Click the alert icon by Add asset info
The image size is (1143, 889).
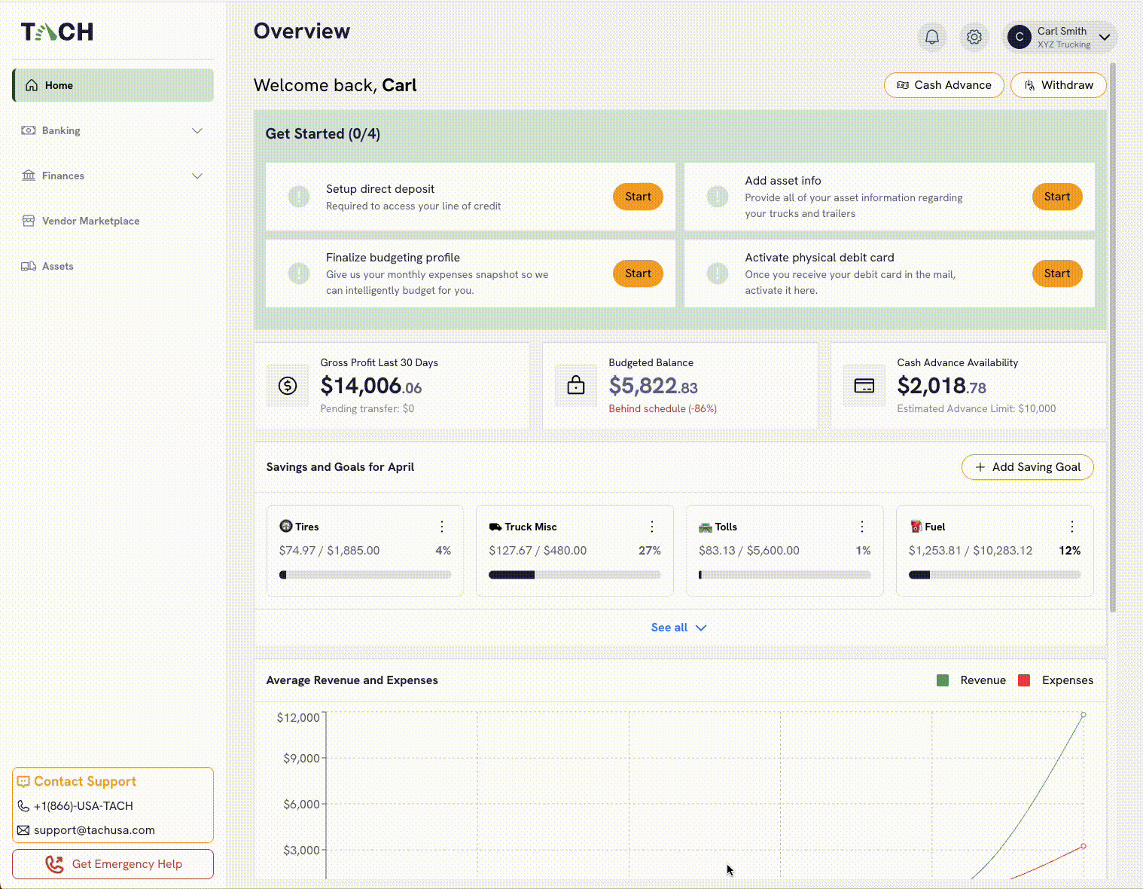[718, 197]
